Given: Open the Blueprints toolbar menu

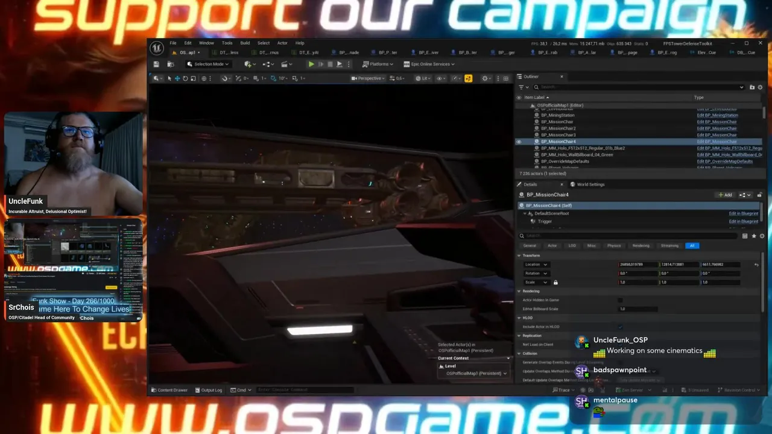Looking at the screenshot, I should pyautogui.click(x=268, y=64).
